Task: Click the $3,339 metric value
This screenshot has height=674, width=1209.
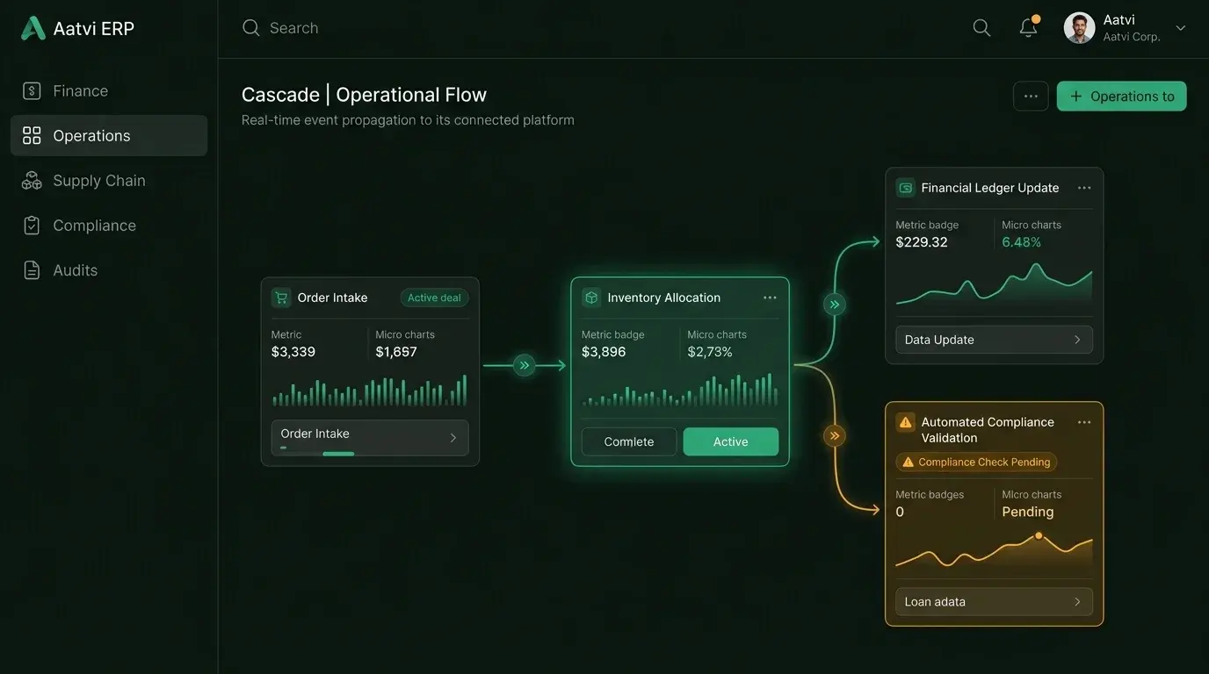Action: point(293,352)
